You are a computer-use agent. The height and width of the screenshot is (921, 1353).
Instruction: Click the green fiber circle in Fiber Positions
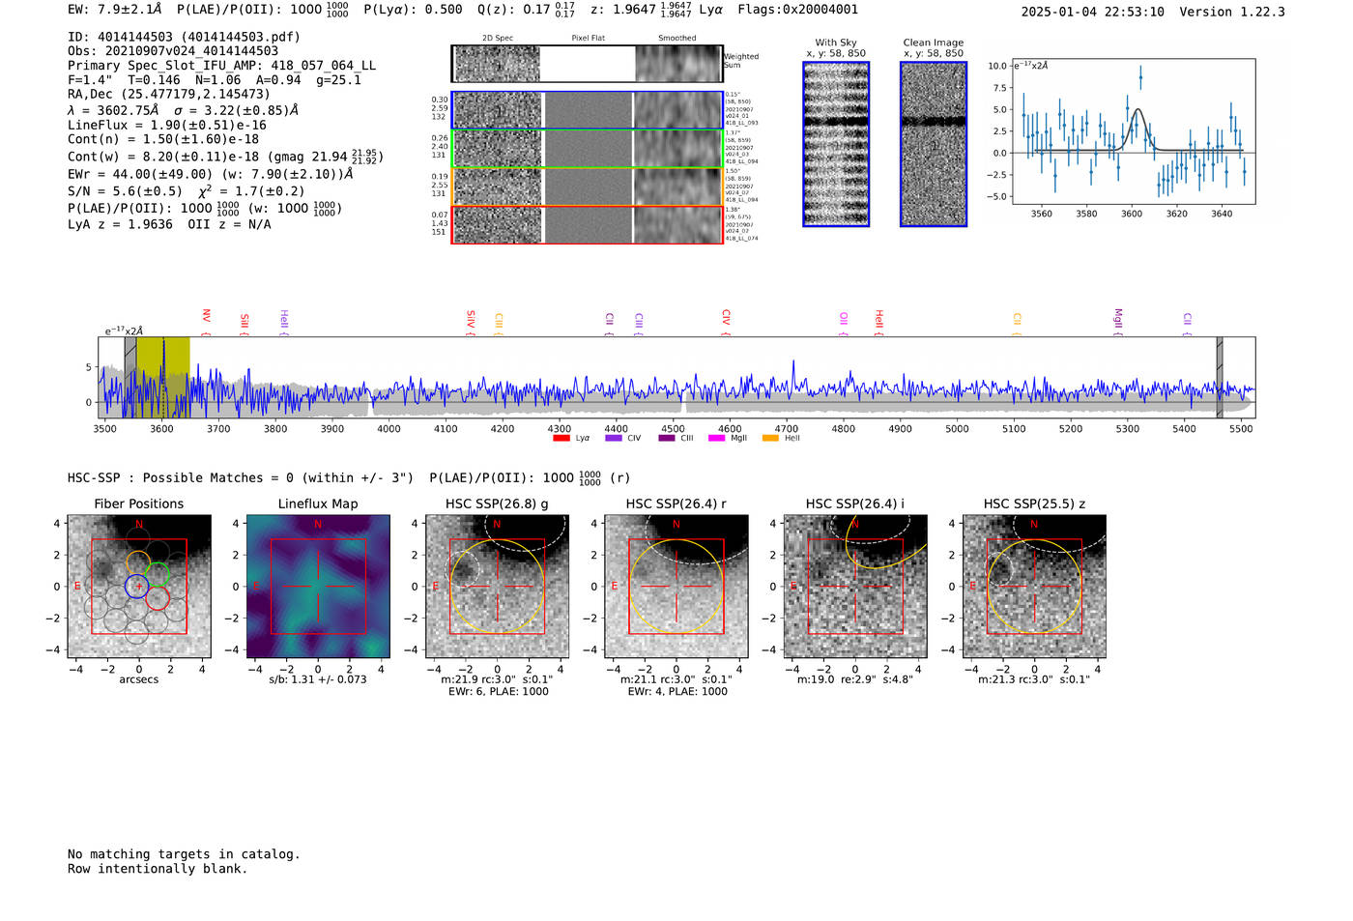point(158,574)
